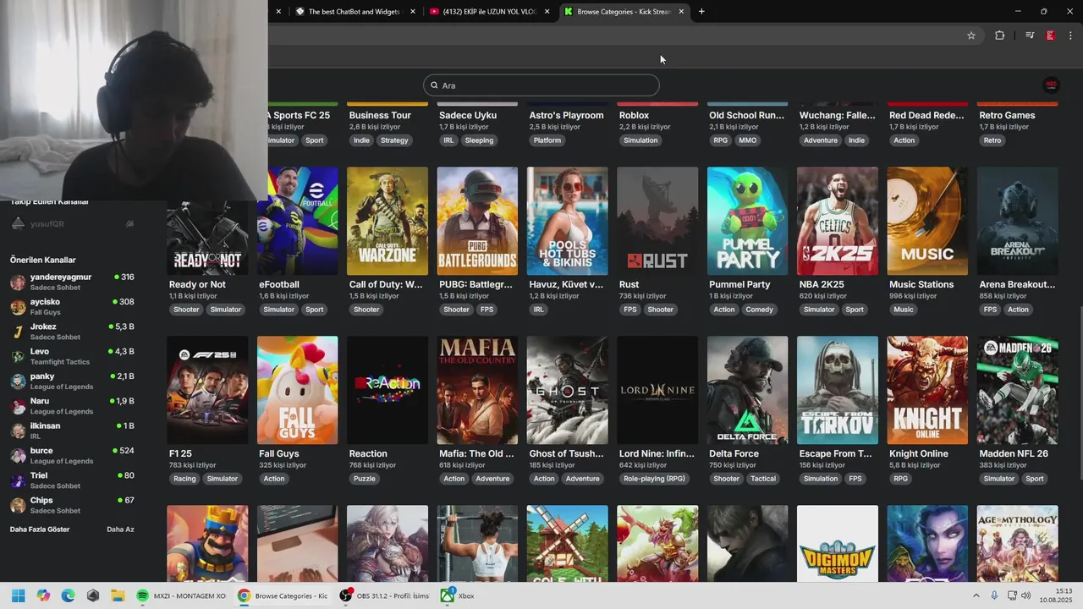
Task: Open Microsoft Edge from the taskbar
Action: [68, 595]
